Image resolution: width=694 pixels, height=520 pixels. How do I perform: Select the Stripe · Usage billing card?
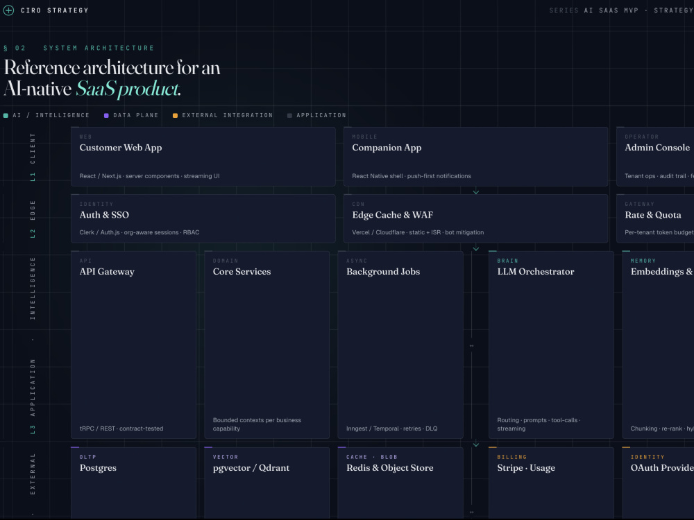551,483
